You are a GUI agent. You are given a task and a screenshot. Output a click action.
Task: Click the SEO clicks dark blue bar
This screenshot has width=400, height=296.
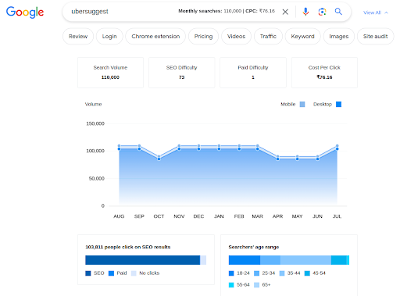pos(143,260)
